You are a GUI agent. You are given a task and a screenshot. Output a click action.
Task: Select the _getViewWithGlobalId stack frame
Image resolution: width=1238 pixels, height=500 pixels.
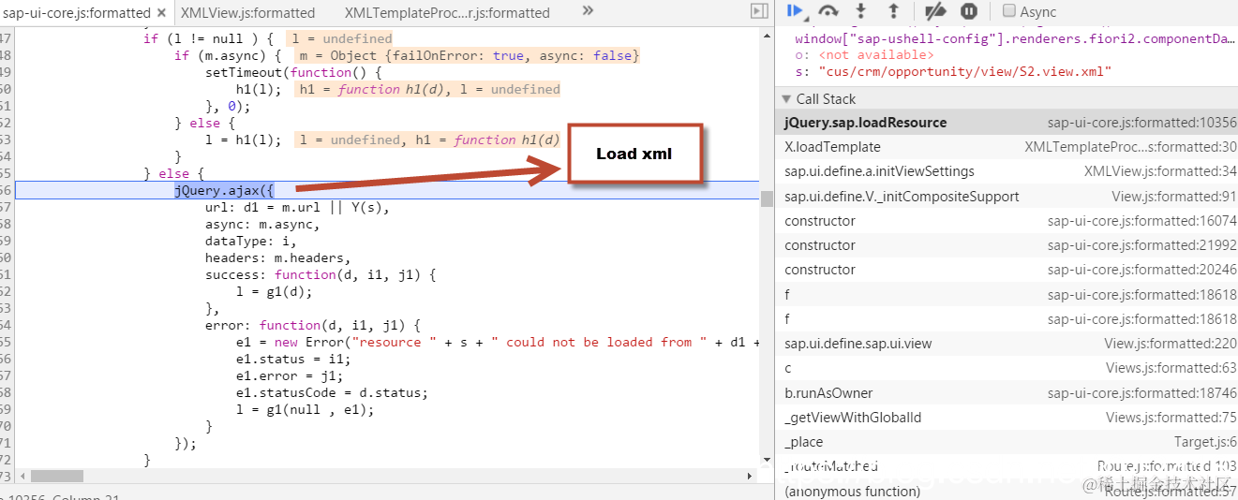click(1007, 418)
